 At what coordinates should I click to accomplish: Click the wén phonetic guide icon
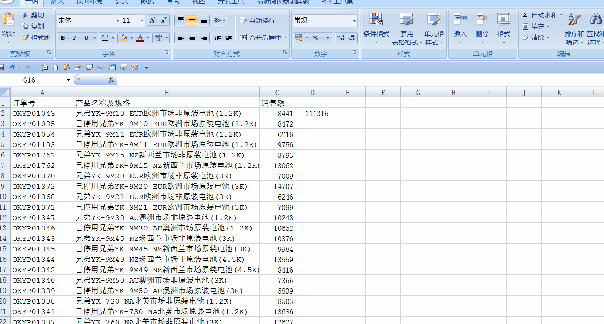point(158,38)
